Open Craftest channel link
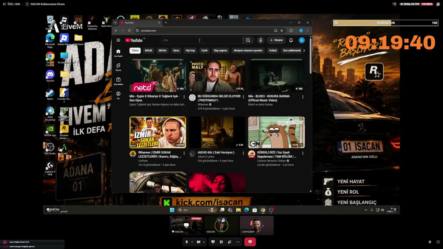 click(143, 161)
